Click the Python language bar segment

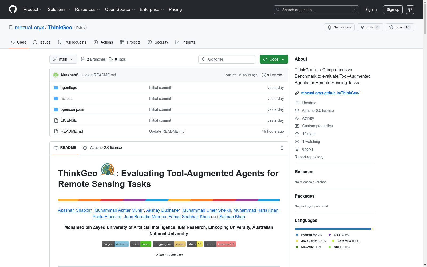pos(333,229)
